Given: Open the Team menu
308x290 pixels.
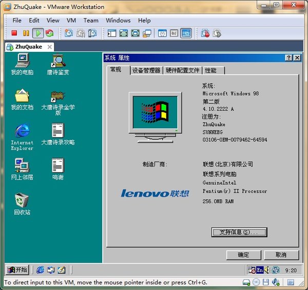Looking at the screenshot, I should pyautogui.click(x=91, y=21).
